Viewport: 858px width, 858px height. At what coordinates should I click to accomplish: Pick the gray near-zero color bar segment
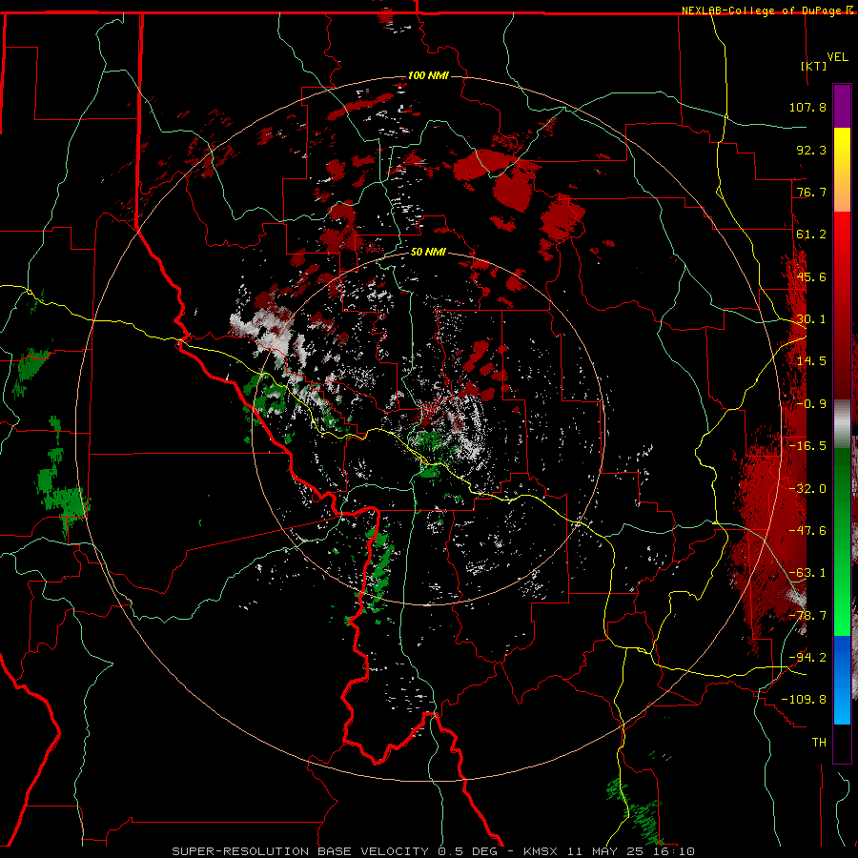pos(842,424)
